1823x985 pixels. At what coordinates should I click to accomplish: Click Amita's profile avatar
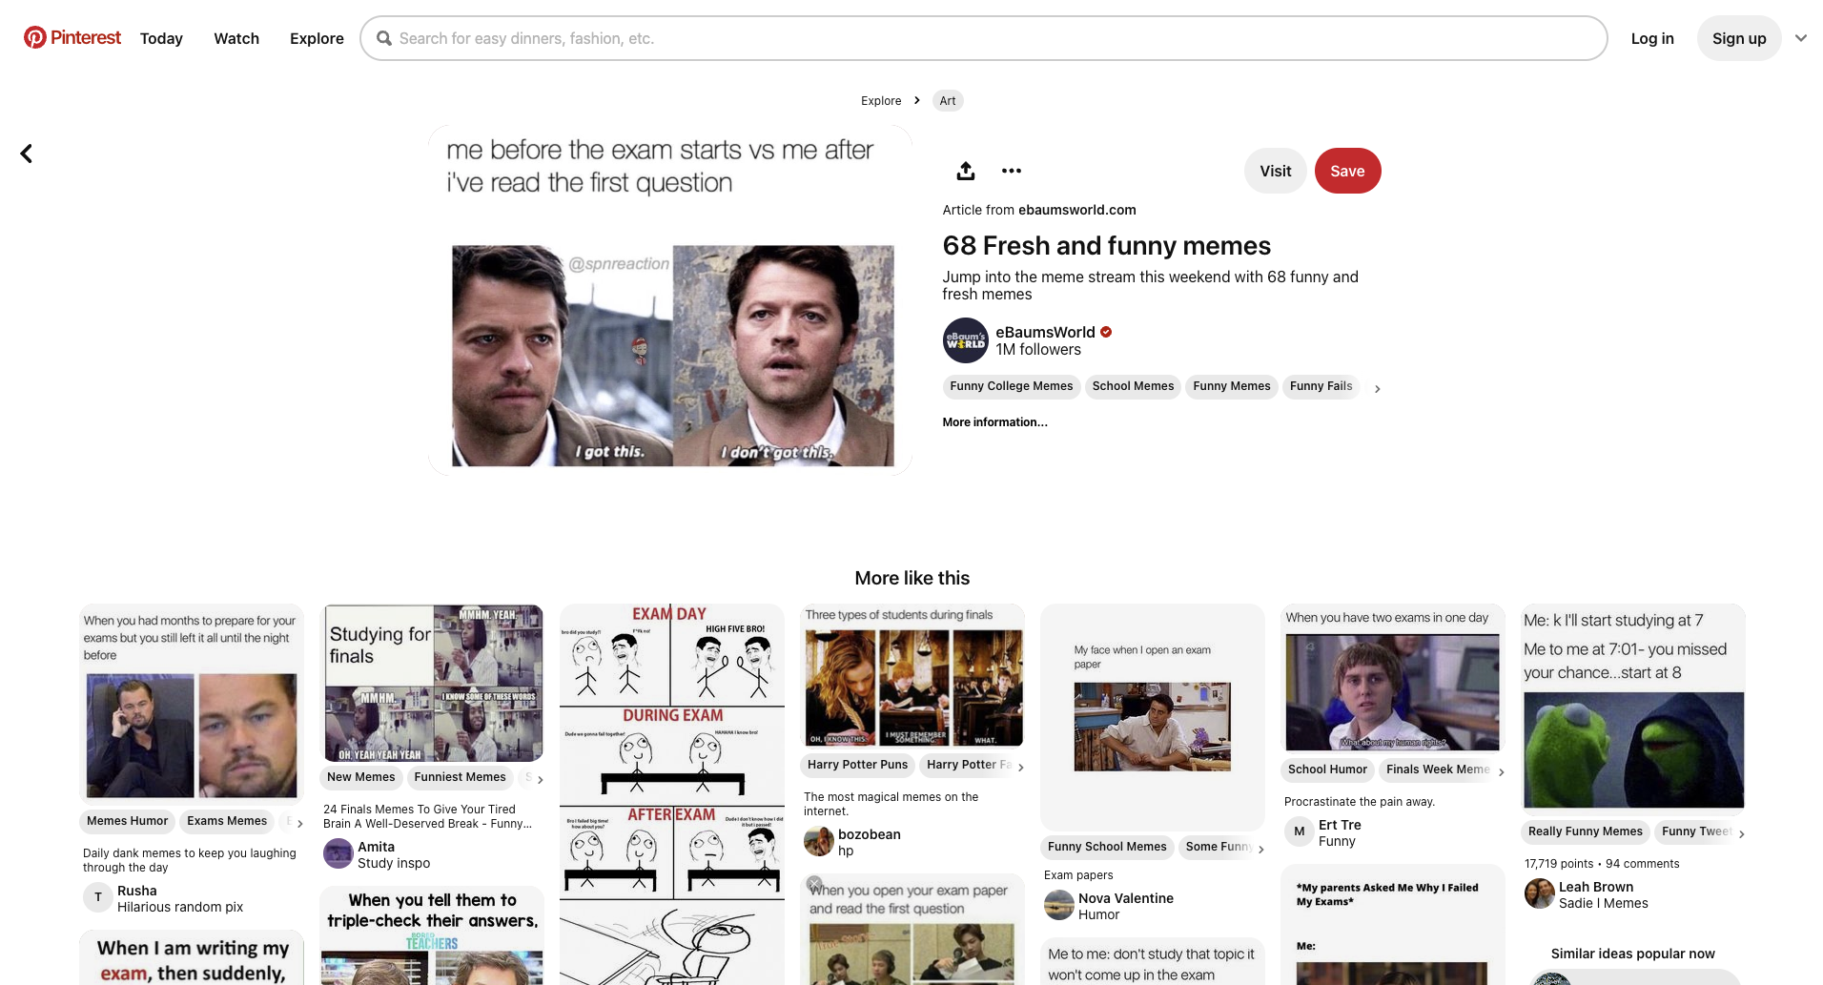pyautogui.click(x=338, y=853)
